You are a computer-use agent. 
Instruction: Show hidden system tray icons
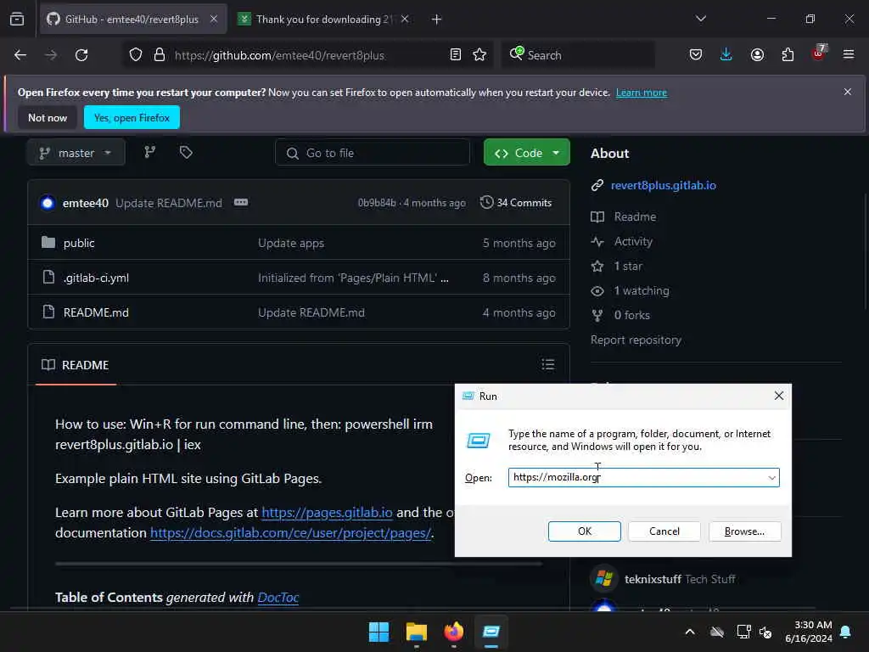pyautogui.click(x=690, y=632)
